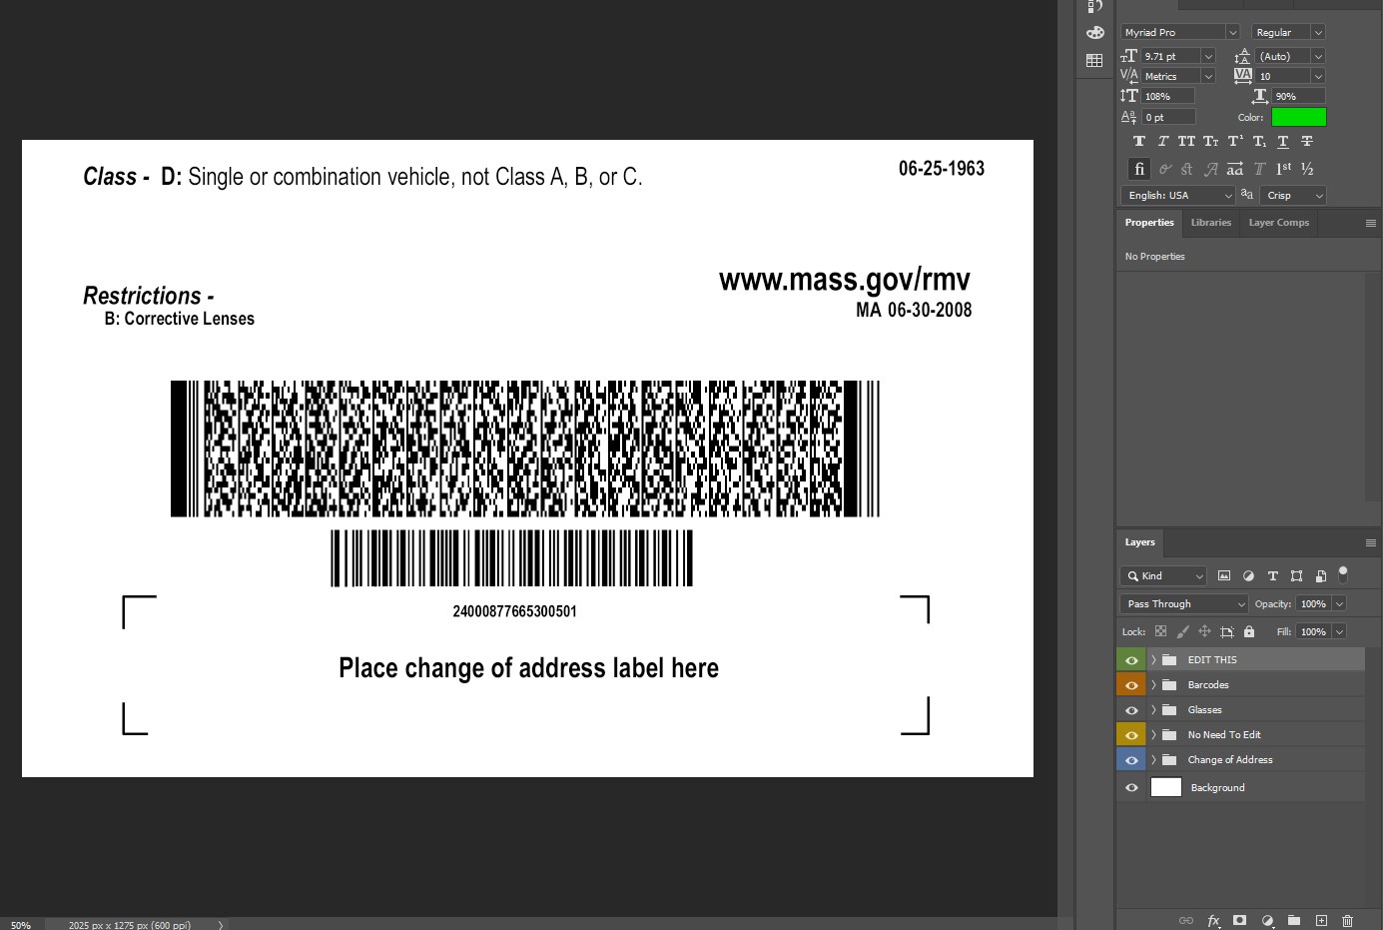The width and height of the screenshot is (1383, 930).
Task: Click Link Layers icon at Layers bottom
Action: pos(1186,920)
